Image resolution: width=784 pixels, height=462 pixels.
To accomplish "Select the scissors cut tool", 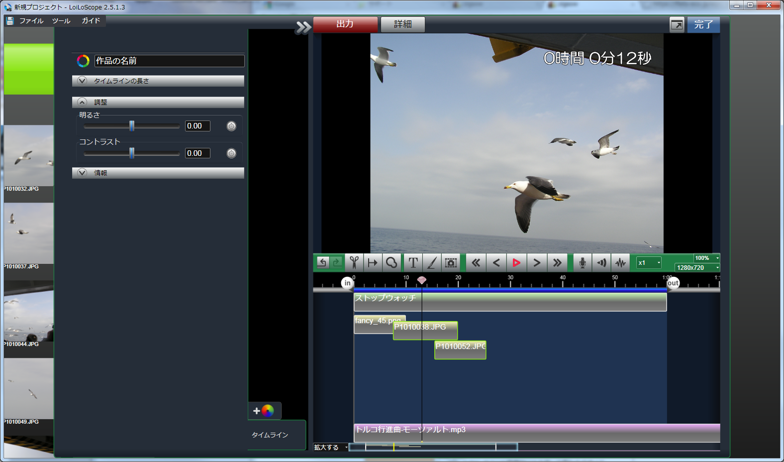I will pos(354,262).
